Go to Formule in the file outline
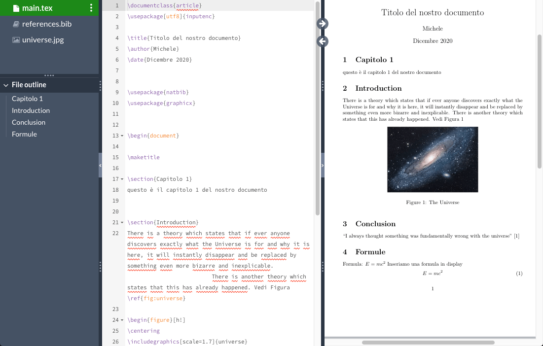Screen dimensions: 543x346 click(24, 134)
